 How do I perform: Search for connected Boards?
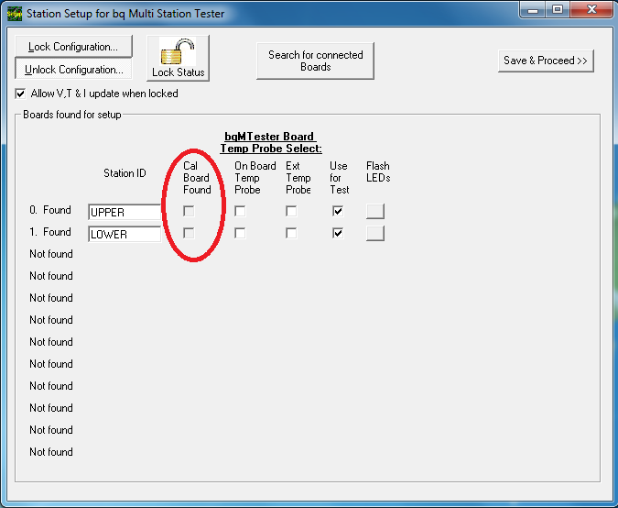point(315,61)
